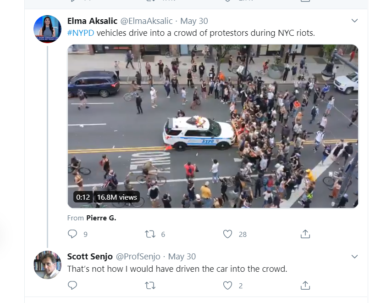Image resolution: width=381 pixels, height=303 pixels.
Task: Share Elma Aksalic's tweet
Action: coord(305,234)
